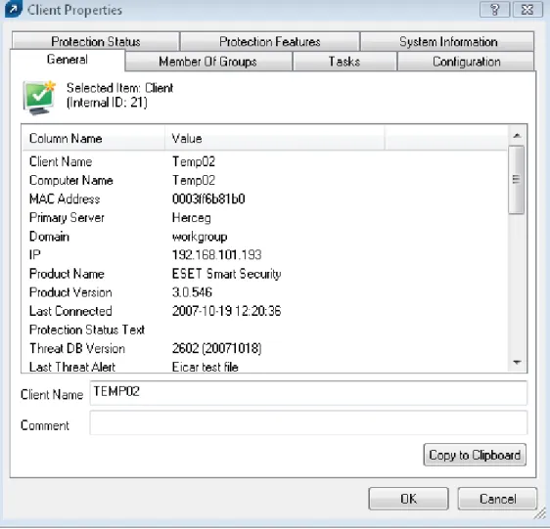Click the resize grip in dialog corner

(x=540, y=514)
